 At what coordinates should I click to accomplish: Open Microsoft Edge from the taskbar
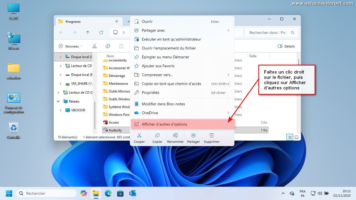pos(108,193)
